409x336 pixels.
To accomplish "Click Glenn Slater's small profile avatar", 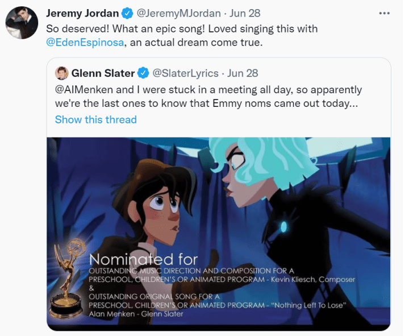I will click(62, 73).
